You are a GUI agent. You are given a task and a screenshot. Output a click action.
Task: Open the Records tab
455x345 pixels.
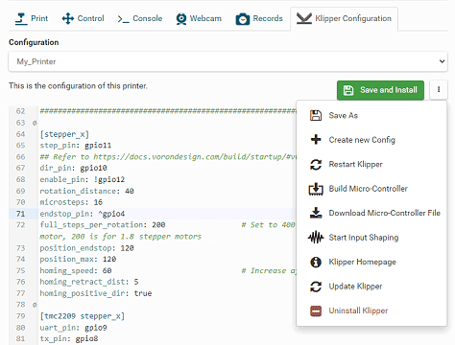pyautogui.click(x=259, y=18)
